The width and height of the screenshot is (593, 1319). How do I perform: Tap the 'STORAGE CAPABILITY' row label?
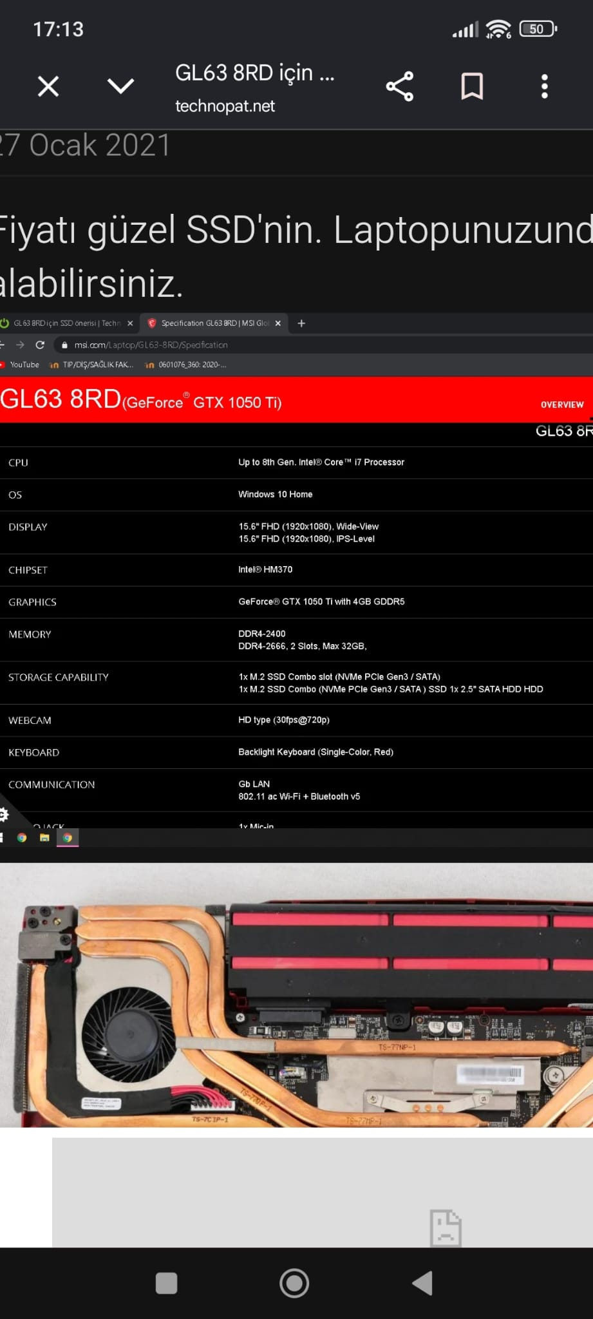coord(59,678)
